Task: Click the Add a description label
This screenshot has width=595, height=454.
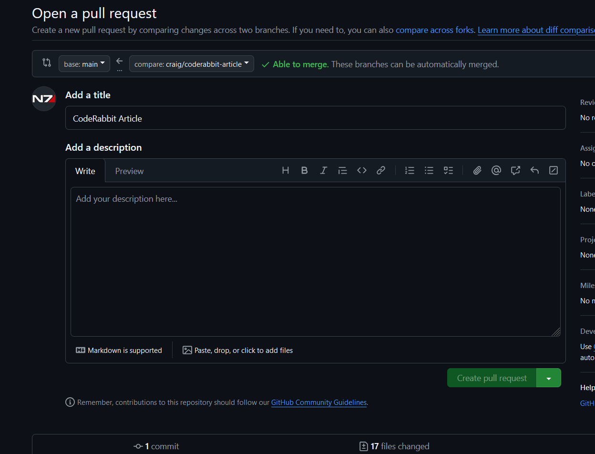Action: 103,147
